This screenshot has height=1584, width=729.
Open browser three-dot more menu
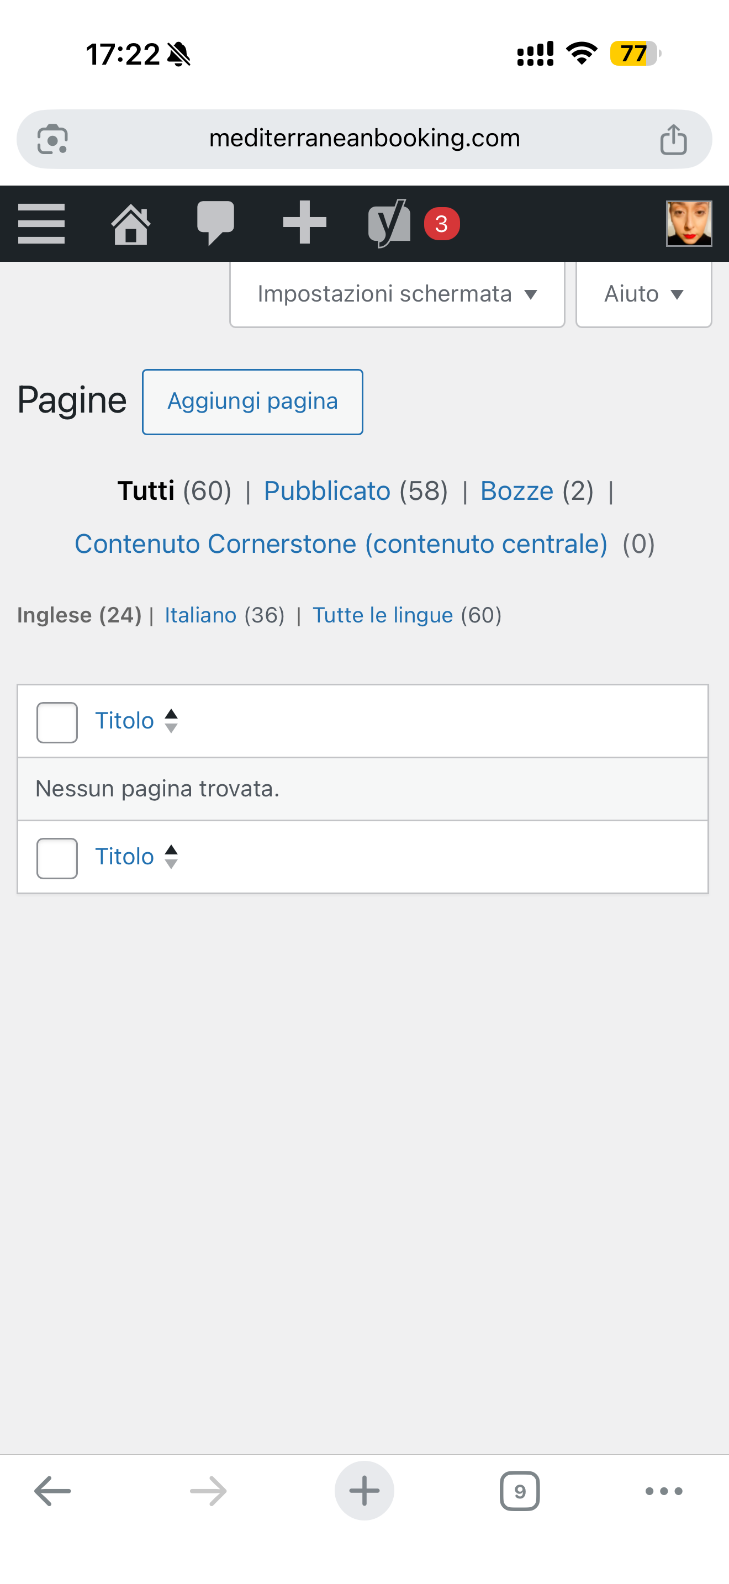(664, 1491)
